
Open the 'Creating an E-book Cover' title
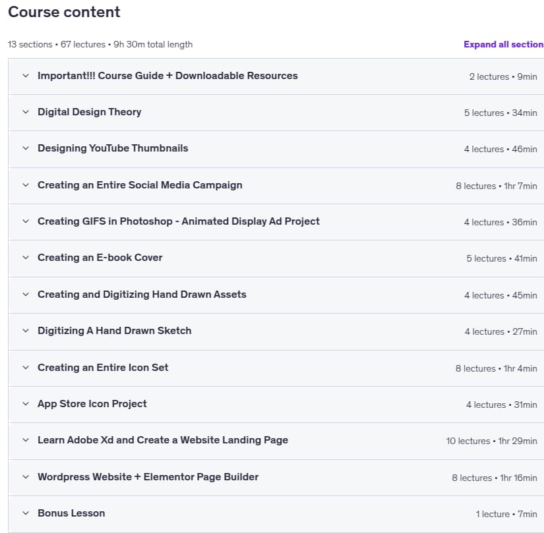[100, 258]
